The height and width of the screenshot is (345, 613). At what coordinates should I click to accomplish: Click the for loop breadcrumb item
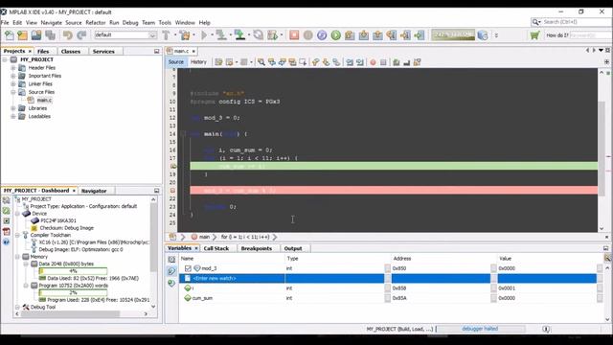click(245, 237)
